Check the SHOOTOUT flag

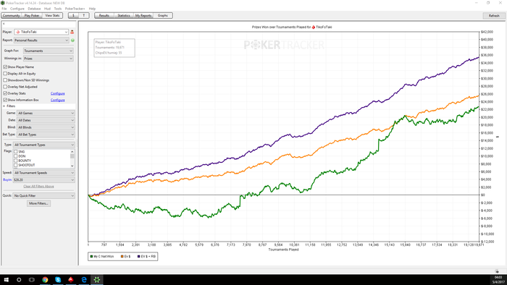click(15, 165)
